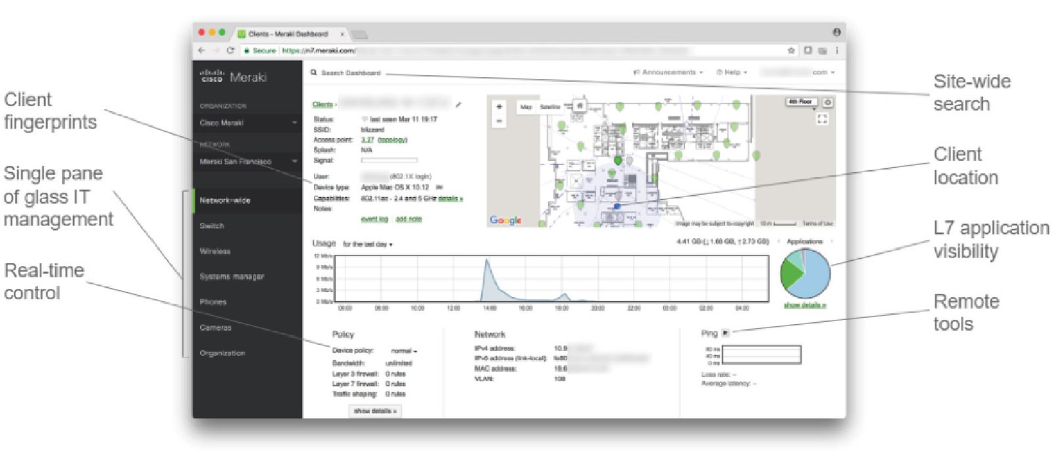Image resolution: width=1053 pixels, height=462 pixels.
Task: Open the Announcements dropdown
Action: [668, 72]
